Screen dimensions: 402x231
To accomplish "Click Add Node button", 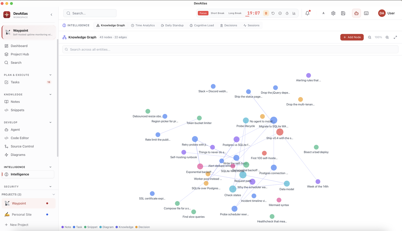I will click(x=352, y=37).
